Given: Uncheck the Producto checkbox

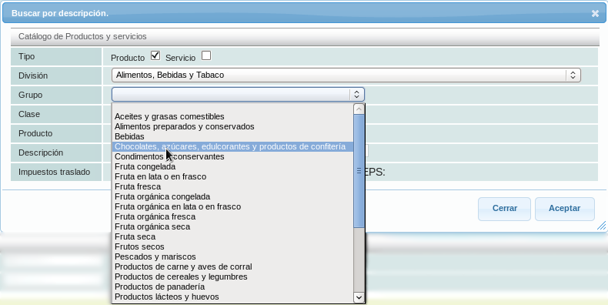Looking at the screenshot, I should pos(155,55).
